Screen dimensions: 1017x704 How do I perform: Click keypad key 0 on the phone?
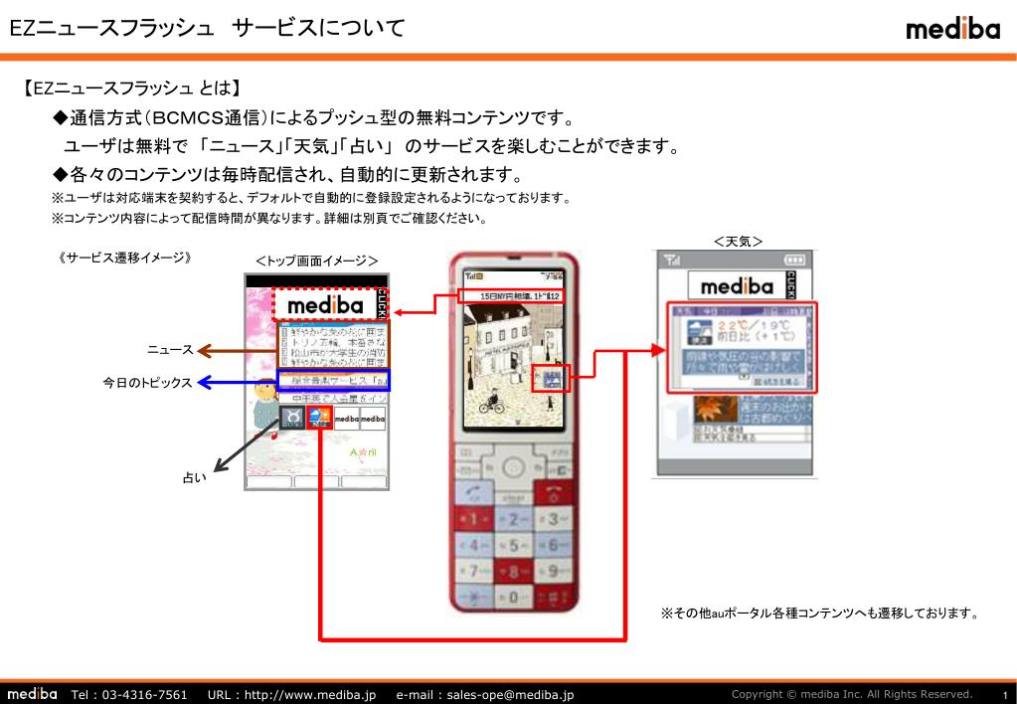514,597
